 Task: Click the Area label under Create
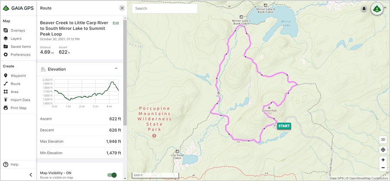point(14,92)
